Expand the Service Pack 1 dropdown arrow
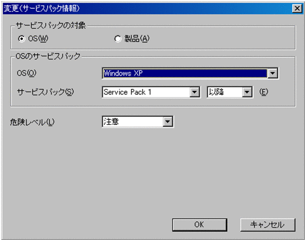307x242 pixels. [195, 92]
